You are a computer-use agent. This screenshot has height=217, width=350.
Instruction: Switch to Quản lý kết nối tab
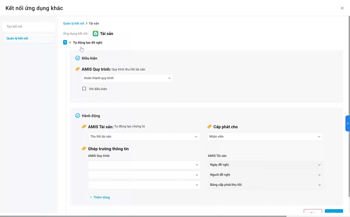click(29, 38)
